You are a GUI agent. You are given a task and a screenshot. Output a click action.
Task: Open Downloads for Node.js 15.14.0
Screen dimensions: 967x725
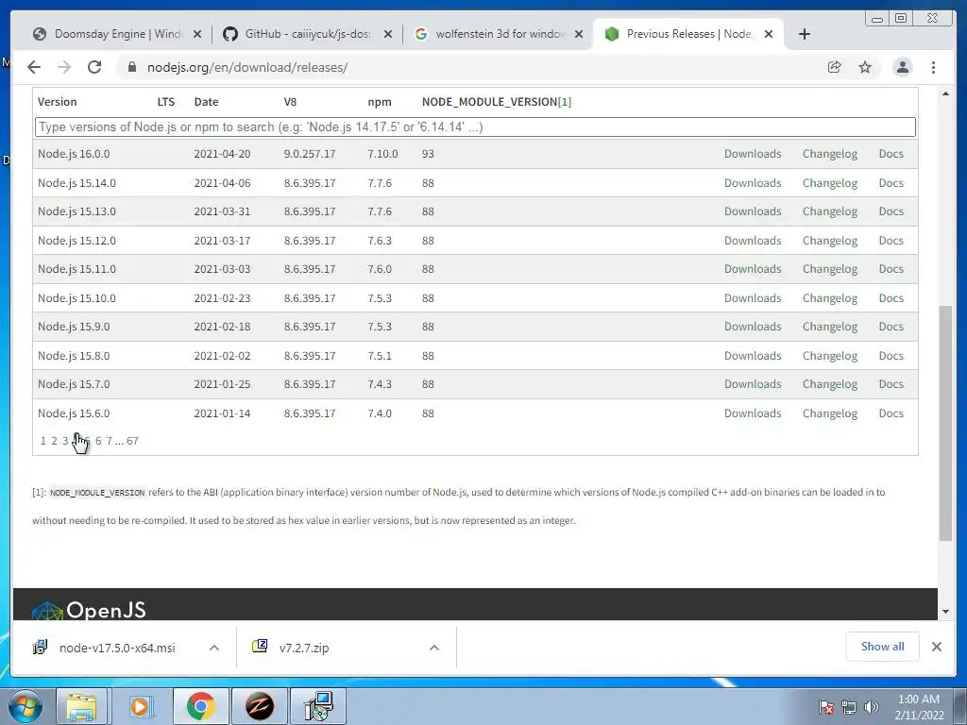point(753,183)
